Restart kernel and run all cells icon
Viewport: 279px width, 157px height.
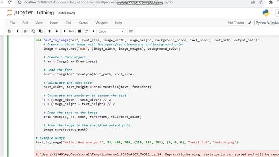(93, 31)
